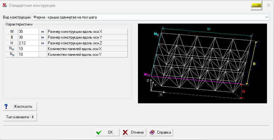Open Справка help button

point(161,132)
